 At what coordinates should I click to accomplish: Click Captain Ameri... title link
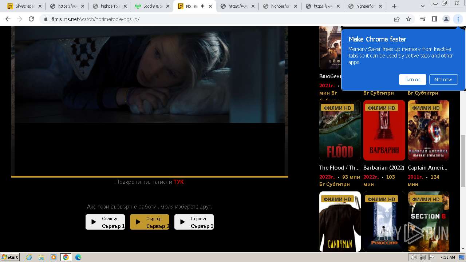pos(428,168)
